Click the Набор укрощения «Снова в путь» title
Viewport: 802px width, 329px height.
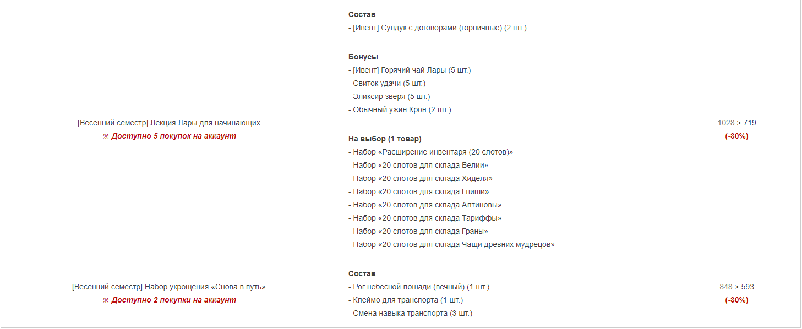coord(169,287)
